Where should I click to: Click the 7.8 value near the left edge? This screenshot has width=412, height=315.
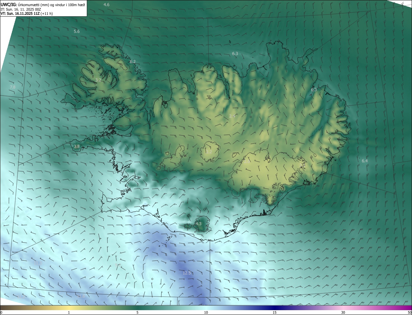(13, 87)
